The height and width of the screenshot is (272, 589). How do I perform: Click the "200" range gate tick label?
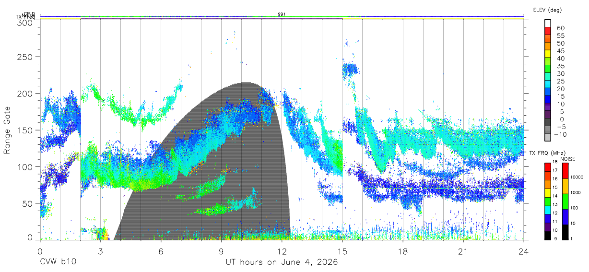[x=26, y=94]
